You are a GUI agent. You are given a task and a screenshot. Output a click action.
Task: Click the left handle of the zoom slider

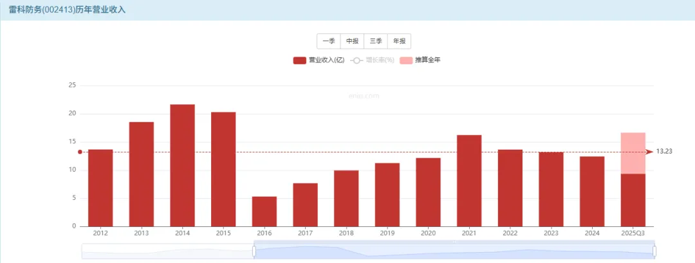[254, 251]
